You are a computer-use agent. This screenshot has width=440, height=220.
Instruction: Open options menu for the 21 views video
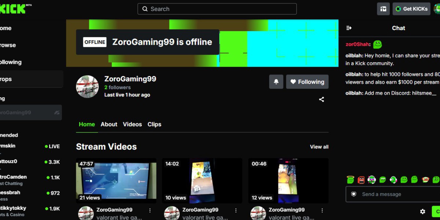coord(150,210)
